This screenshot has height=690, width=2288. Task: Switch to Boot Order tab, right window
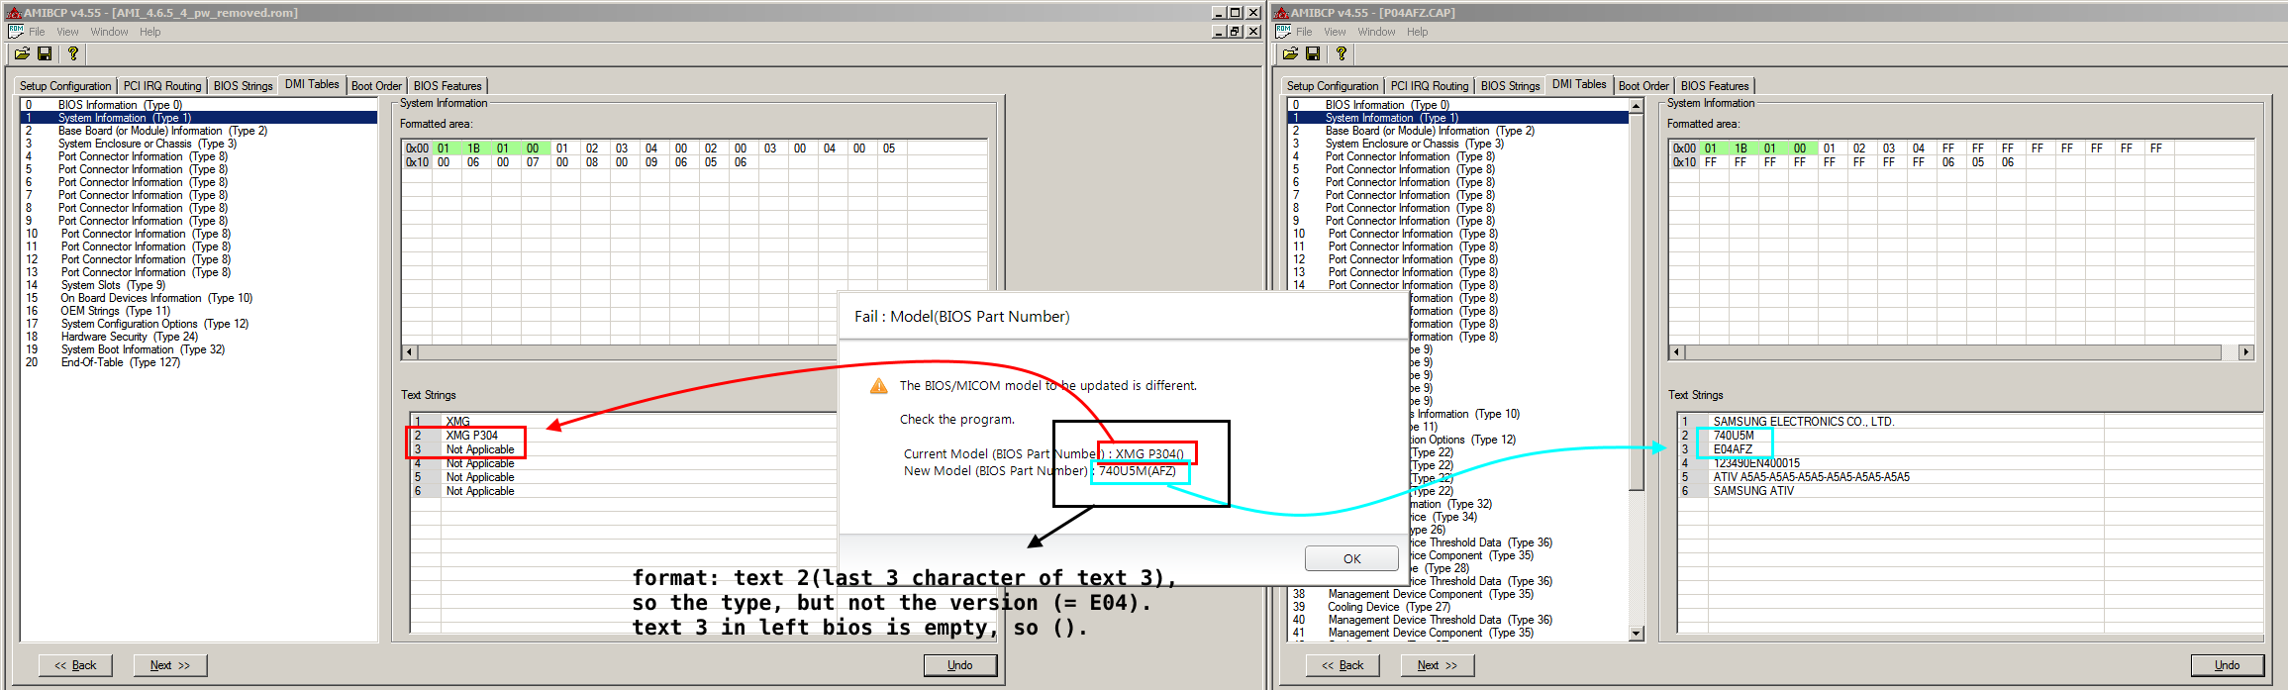(x=1643, y=86)
